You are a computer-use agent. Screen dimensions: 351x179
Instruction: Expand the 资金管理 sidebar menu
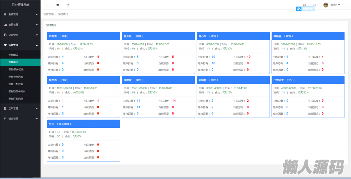coord(20,119)
